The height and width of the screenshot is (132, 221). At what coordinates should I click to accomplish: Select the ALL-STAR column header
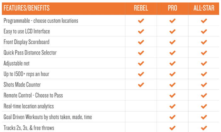point(204,8)
